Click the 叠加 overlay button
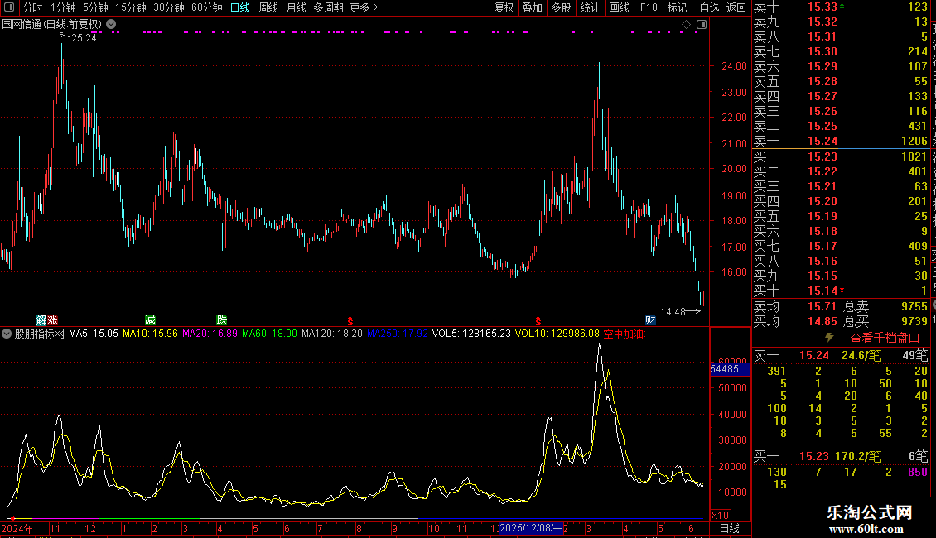 [x=533, y=7]
